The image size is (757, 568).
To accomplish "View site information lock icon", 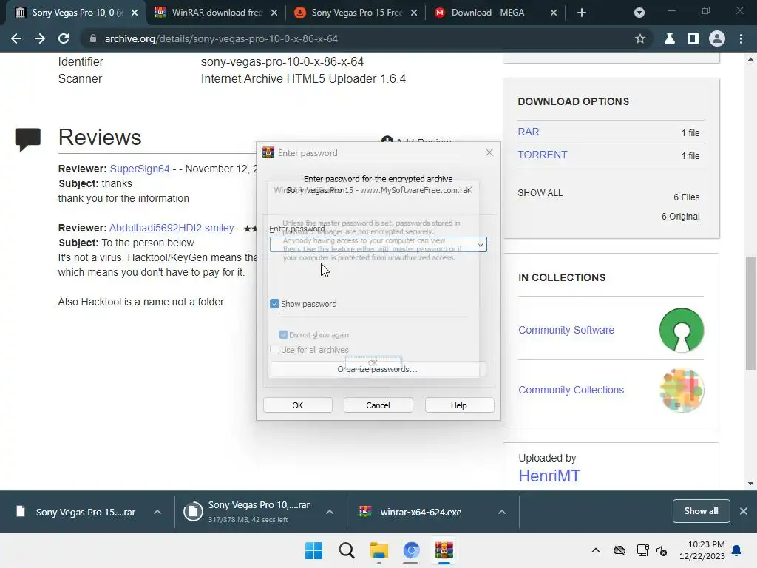I will pyautogui.click(x=93, y=38).
